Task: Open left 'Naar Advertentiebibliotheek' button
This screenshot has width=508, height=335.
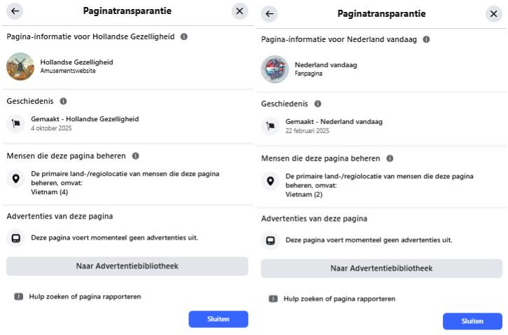Action: point(127,266)
